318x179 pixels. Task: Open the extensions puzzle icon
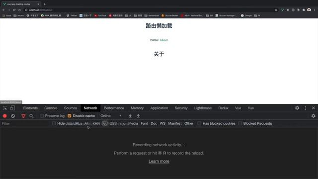[x=304, y=10]
